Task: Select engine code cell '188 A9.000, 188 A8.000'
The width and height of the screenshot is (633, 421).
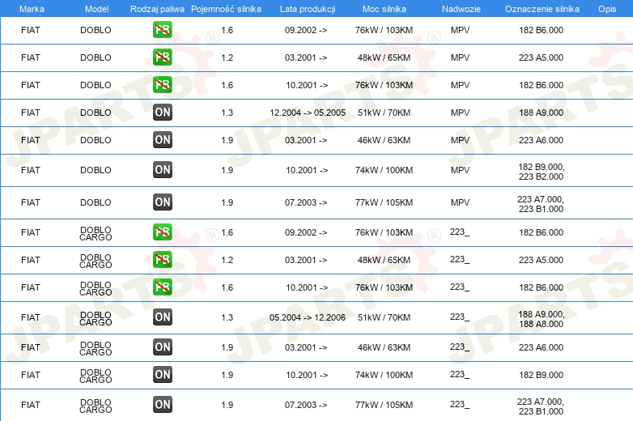Action: click(541, 319)
